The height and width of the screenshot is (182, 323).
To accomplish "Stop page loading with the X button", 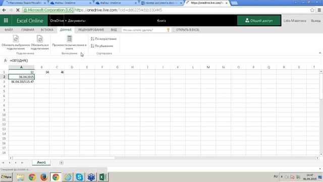I will (x=18, y=10).
